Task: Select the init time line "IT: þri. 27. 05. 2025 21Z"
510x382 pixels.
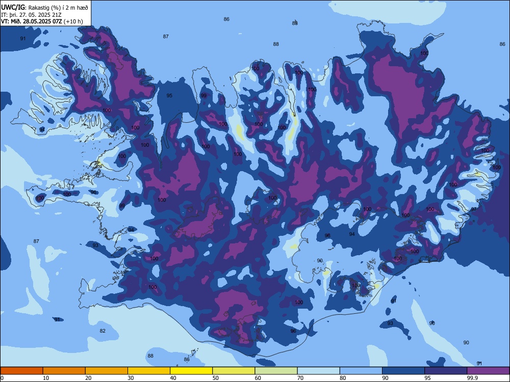Action: click(31, 15)
